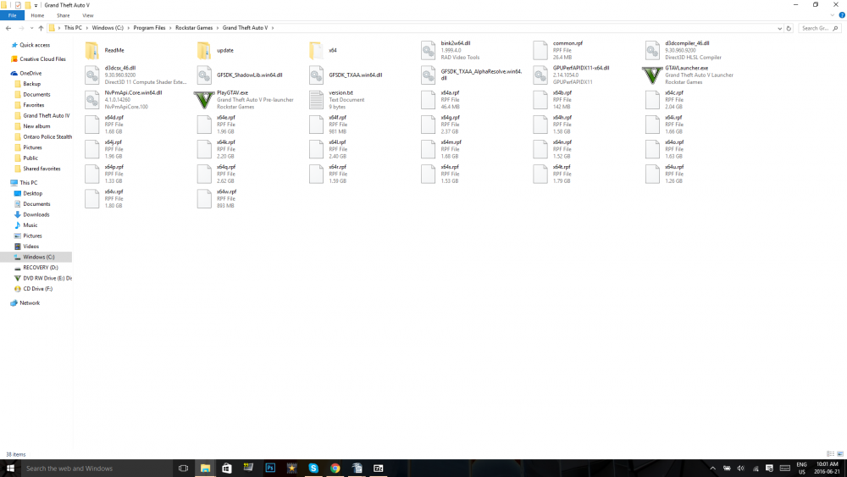Select the x64m.rpf file name
Viewport: 847px width, 477px height.
point(451,142)
